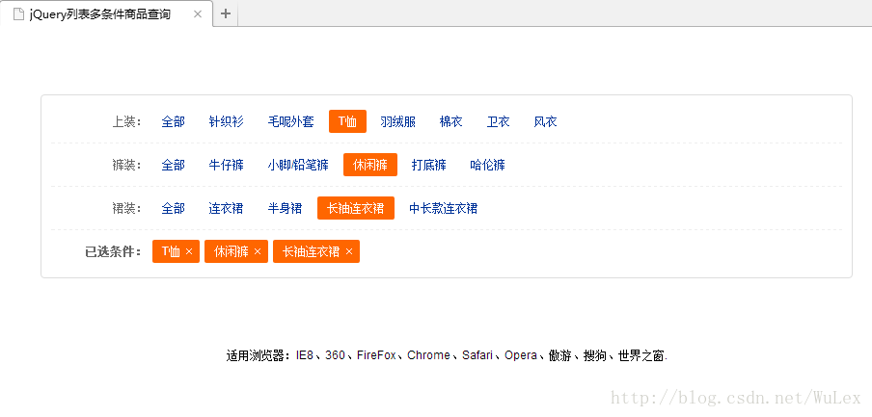
Task: Remove the 休闲裤 selected condition tag
Action: coord(258,251)
